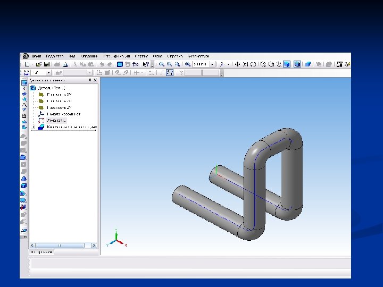The height and width of the screenshot is (287, 383).
Task: Click the Save floppy disk icon
Action: pos(47,64)
